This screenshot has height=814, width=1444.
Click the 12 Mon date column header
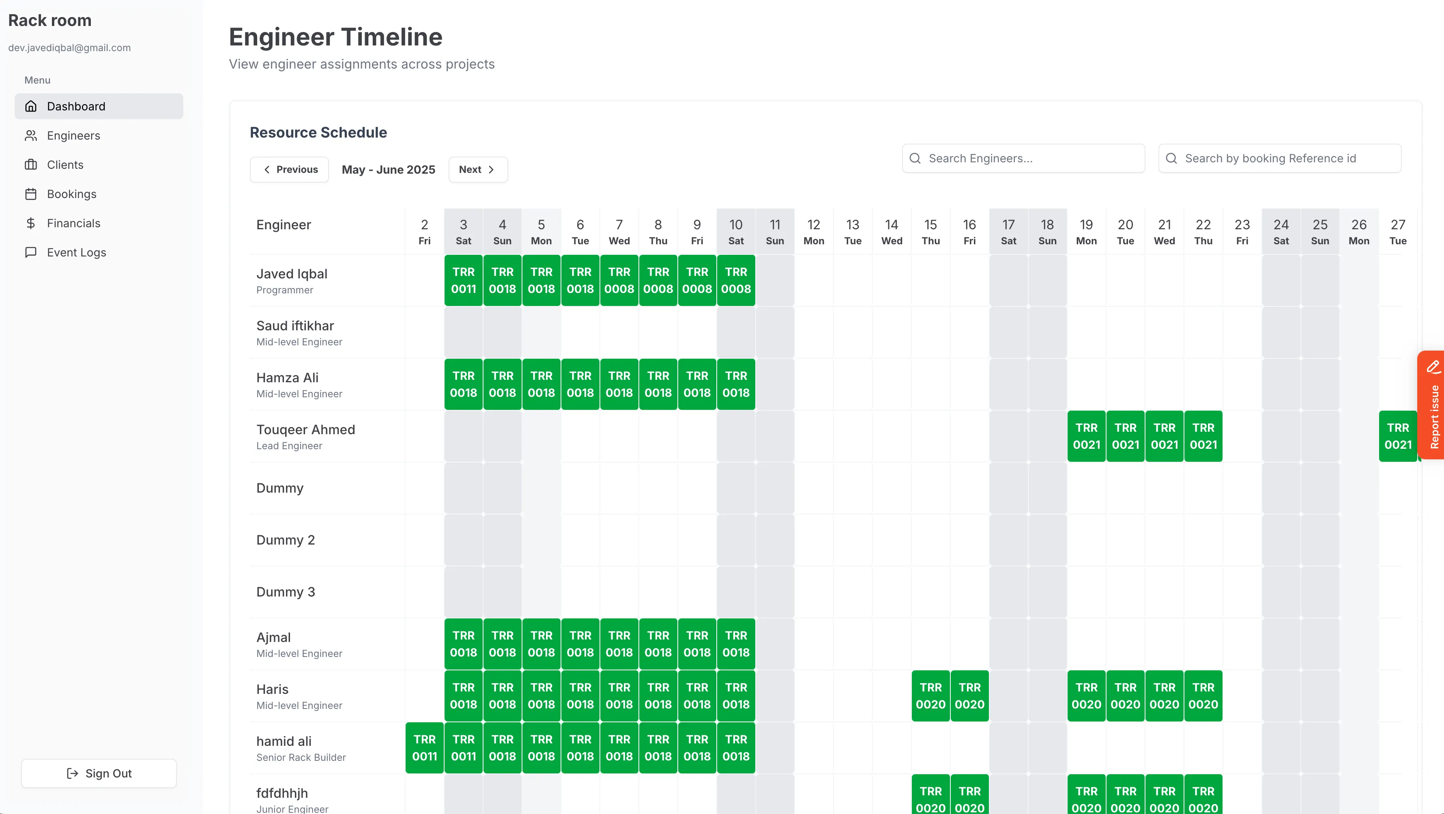(814, 232)
